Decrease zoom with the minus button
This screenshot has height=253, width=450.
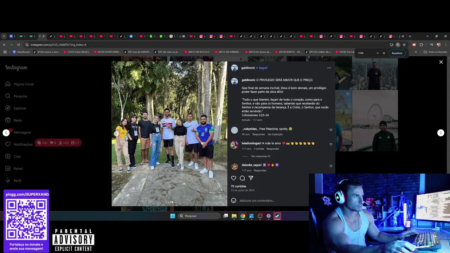(378, 53)
